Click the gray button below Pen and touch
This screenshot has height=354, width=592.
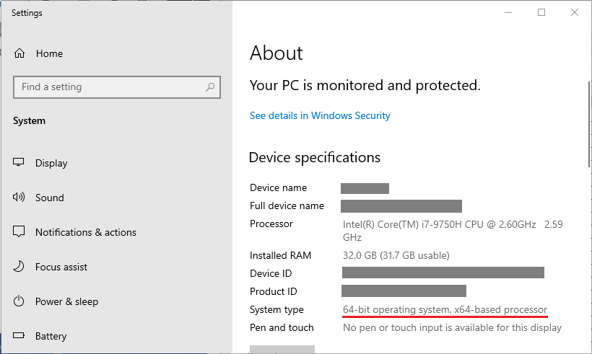(x=282, y=350)
